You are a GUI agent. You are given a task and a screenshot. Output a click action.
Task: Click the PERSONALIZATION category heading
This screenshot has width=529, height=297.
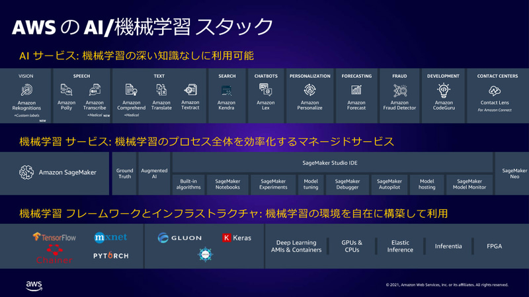(x=310, y=76)
